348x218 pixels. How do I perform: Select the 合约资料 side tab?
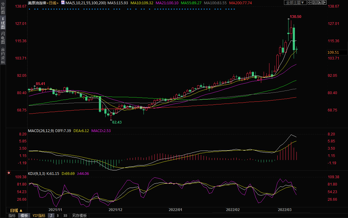coord(3,56)
